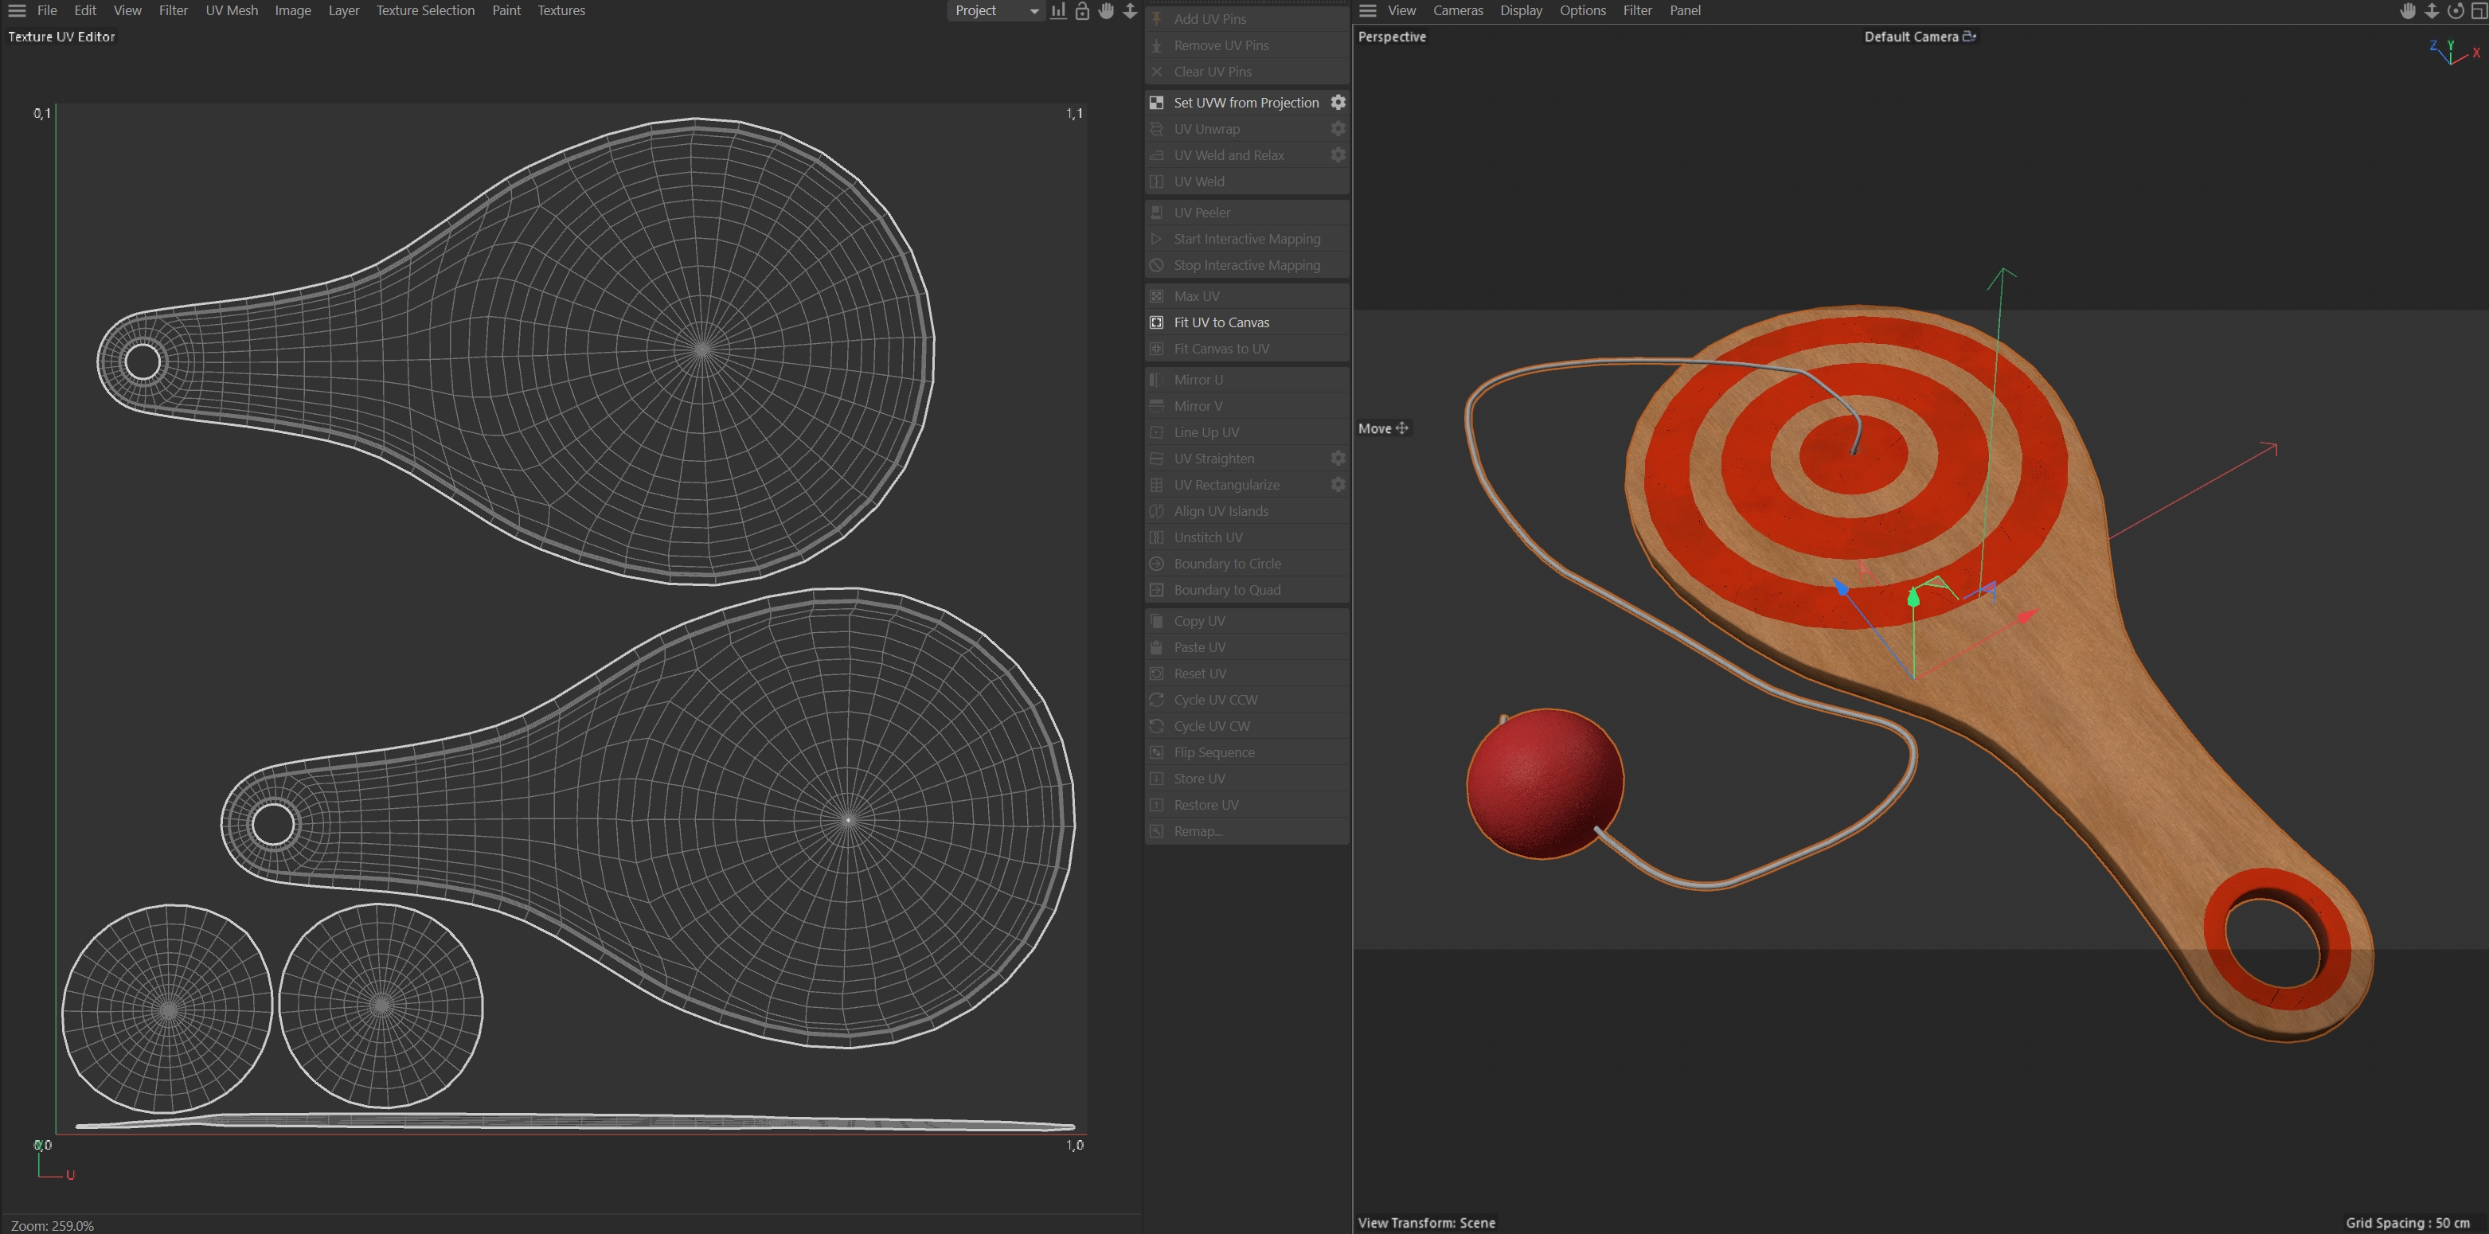The width and height of the screenshot is (2489, 1234).
Task: Click the orbit camera icon in the viewport
Action: coord(2456,10)
